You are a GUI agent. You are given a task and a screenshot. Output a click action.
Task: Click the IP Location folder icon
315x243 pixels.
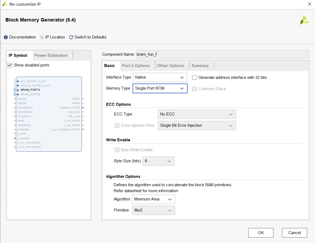42,37
